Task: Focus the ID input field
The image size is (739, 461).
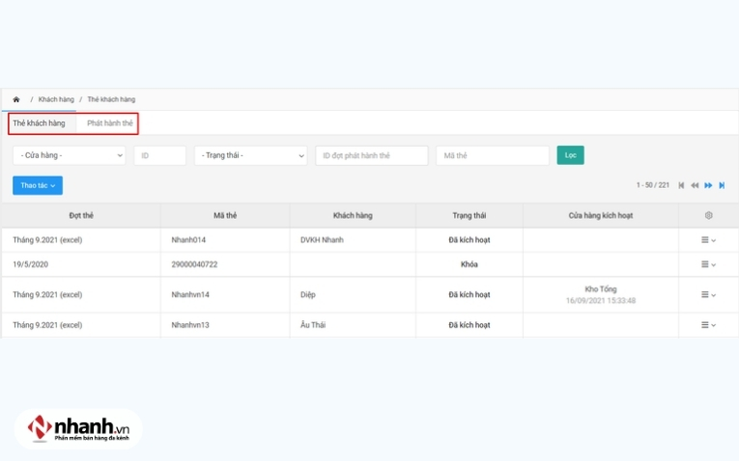Action: coord(159,155)
